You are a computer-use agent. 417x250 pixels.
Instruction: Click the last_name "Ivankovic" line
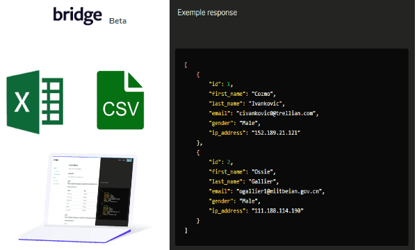[x=247, y=103]
